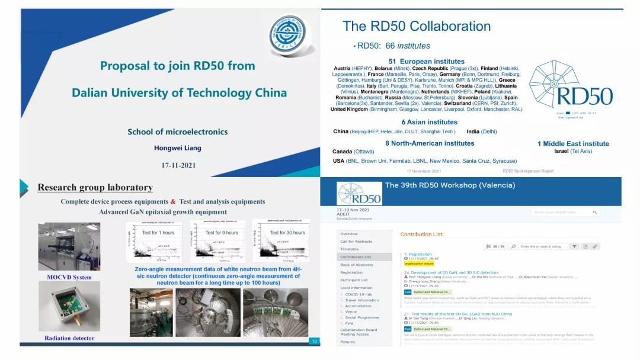
Task: Open contribution '7. Registration' link
Action: [x=418, y=254]
